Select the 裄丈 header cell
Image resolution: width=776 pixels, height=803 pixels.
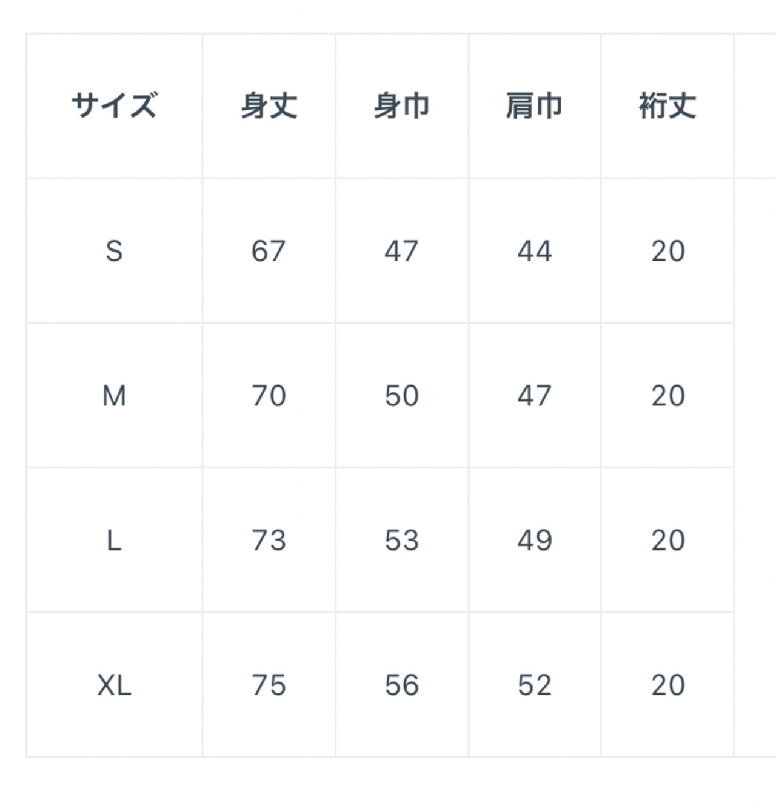(x=667, y=106)
